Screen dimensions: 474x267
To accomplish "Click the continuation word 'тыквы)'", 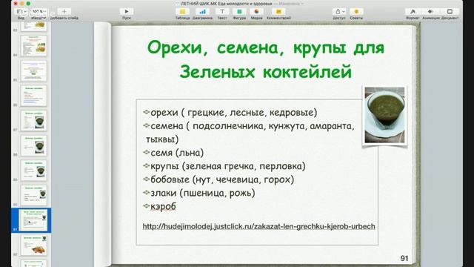I will coord(162,139).
